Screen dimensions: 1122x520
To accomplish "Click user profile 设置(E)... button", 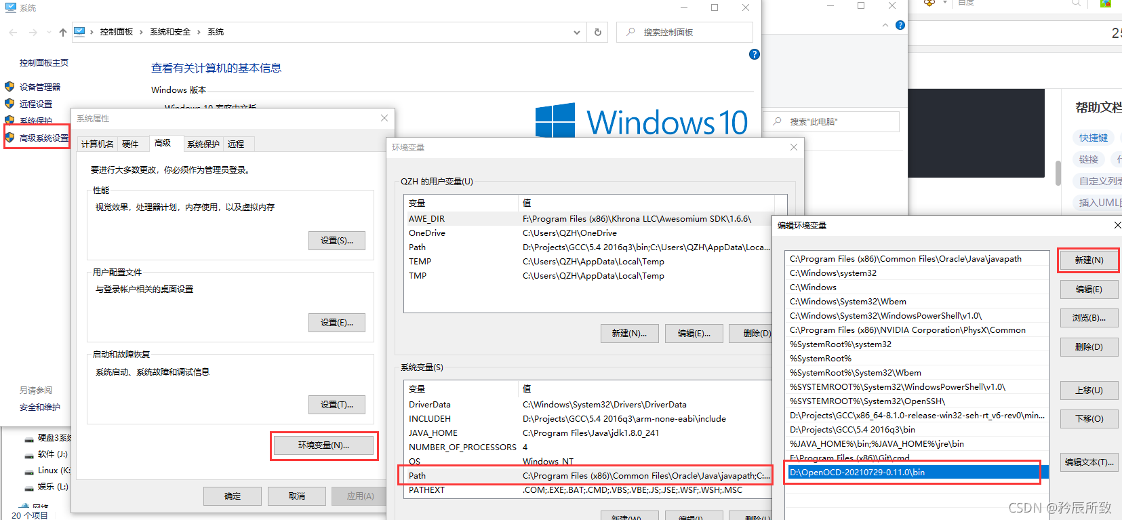I will click(x=337, y=323).
